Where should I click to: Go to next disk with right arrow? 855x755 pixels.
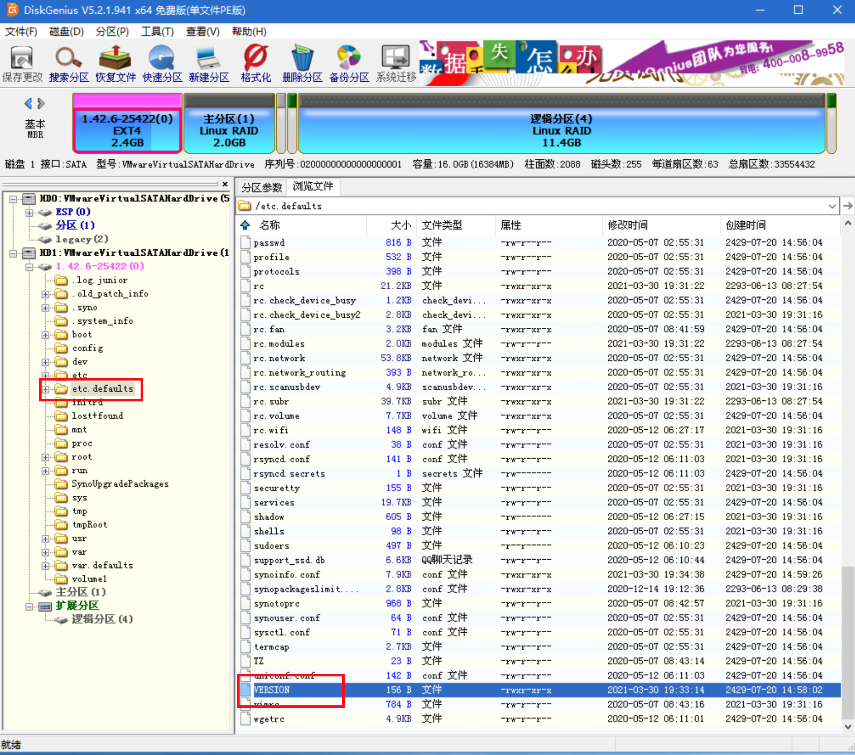tap(41, 104)
